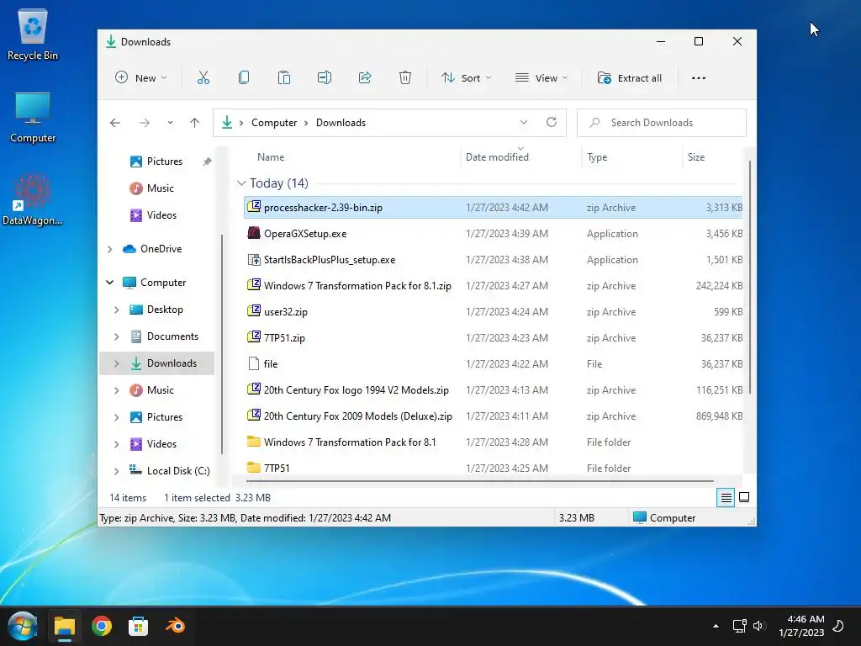The height and width of the screenshot is (646, 861).
Task: Click the vertical scrollbar of file list
Action: [749, 278]
